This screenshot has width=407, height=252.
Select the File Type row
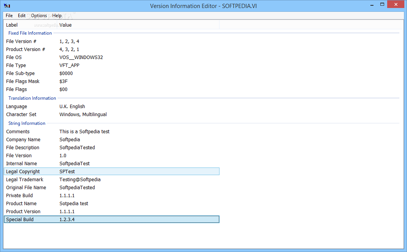coord(112,65)
